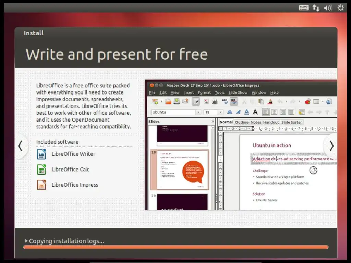
Task: Toggle Bold formatting A icon
Action: tap(229, 112)
